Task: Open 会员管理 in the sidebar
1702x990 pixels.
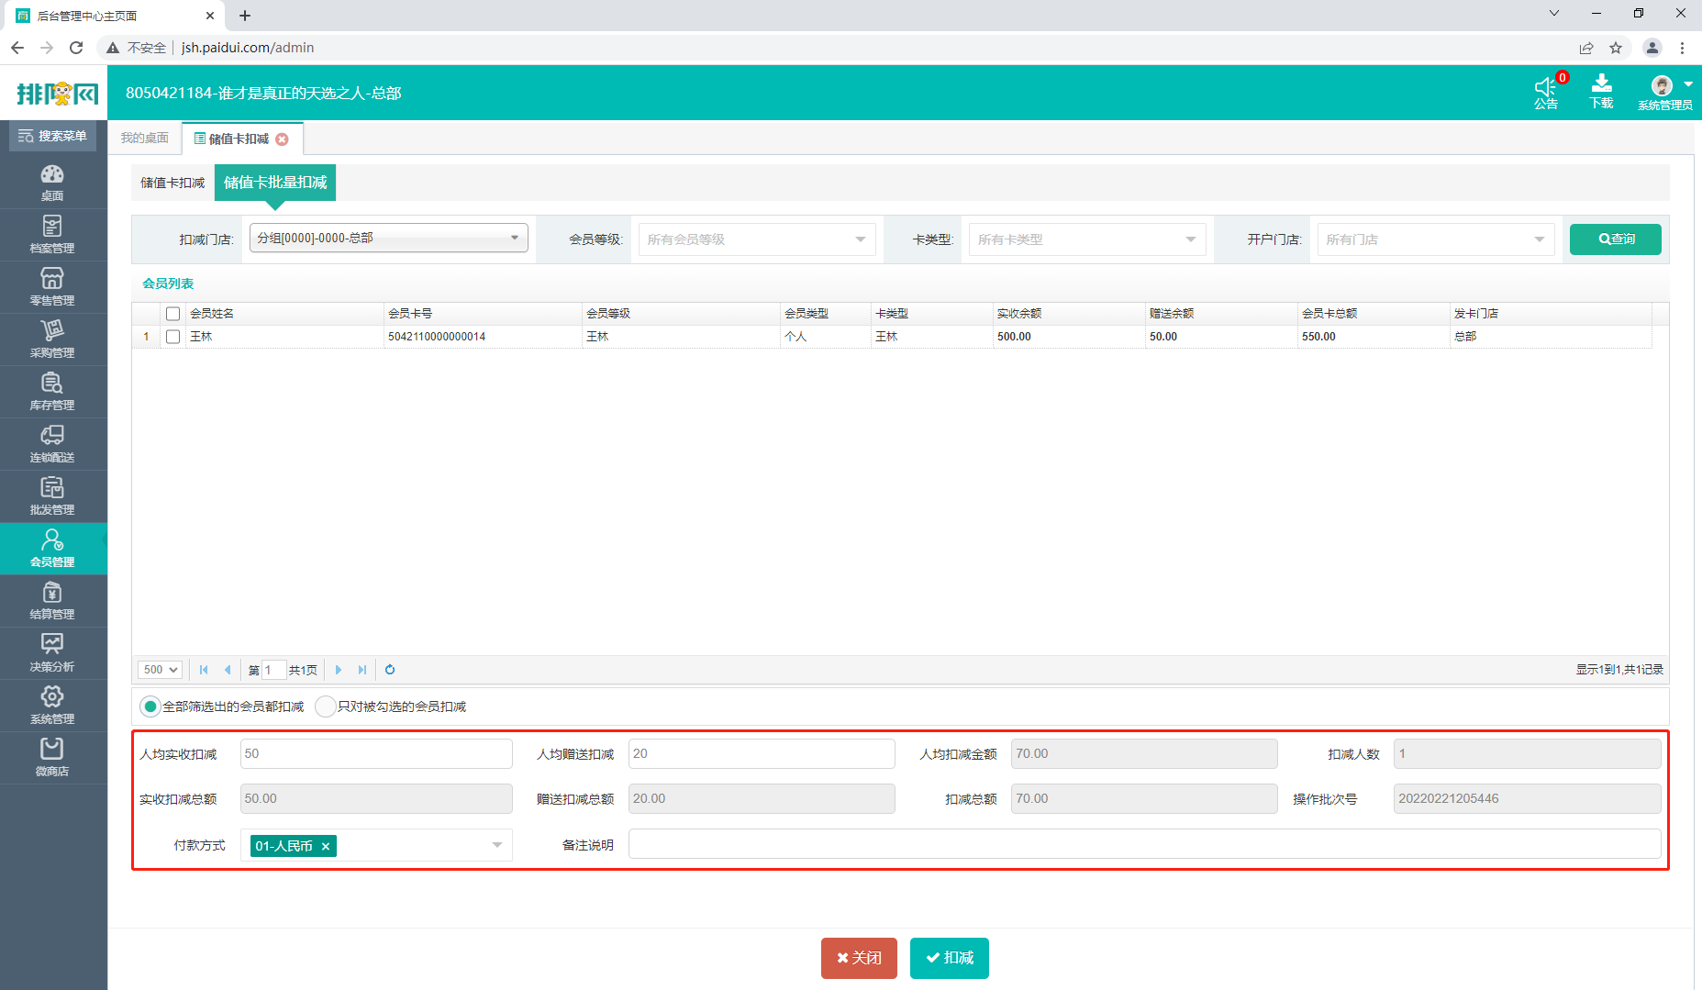Action: tap(52, 549)
